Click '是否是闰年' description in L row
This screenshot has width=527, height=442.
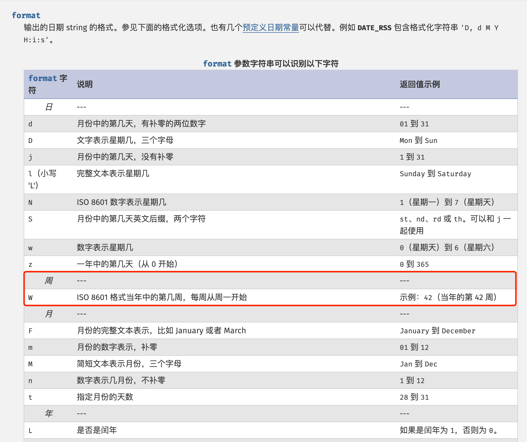click(x=97, y=430)
